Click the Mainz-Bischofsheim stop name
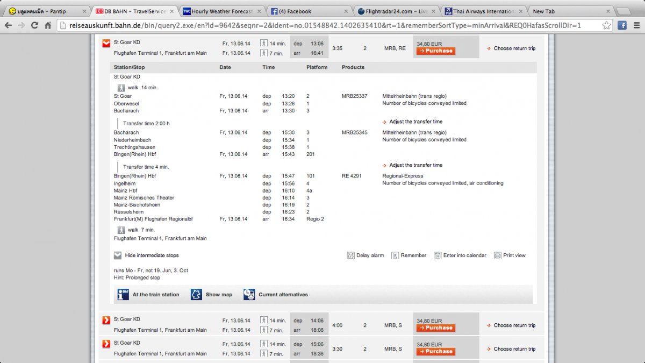Image resolution: width=645 pixels, height=363 pixels. [137, 205]
